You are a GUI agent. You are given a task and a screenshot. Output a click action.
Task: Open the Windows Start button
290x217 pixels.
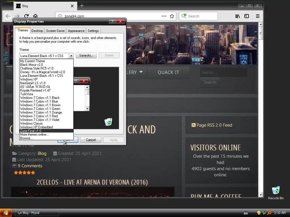click(6, 213)
